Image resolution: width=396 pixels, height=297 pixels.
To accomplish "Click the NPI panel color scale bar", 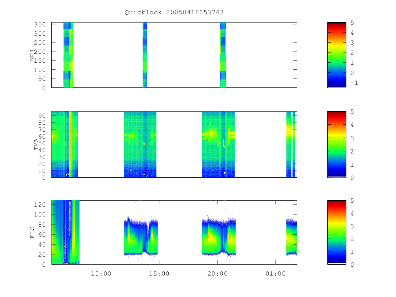I will tap(337, 55).
